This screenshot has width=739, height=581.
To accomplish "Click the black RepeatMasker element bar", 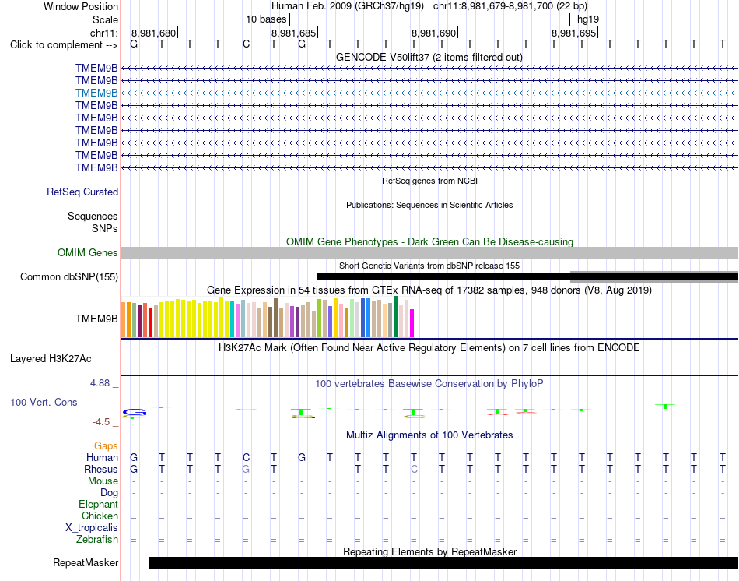I will pyautogui.click(x=443, y=562).
